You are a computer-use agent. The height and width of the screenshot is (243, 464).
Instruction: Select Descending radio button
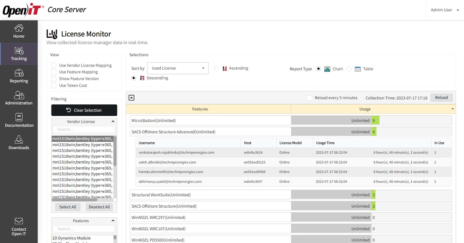pos(134,78)
